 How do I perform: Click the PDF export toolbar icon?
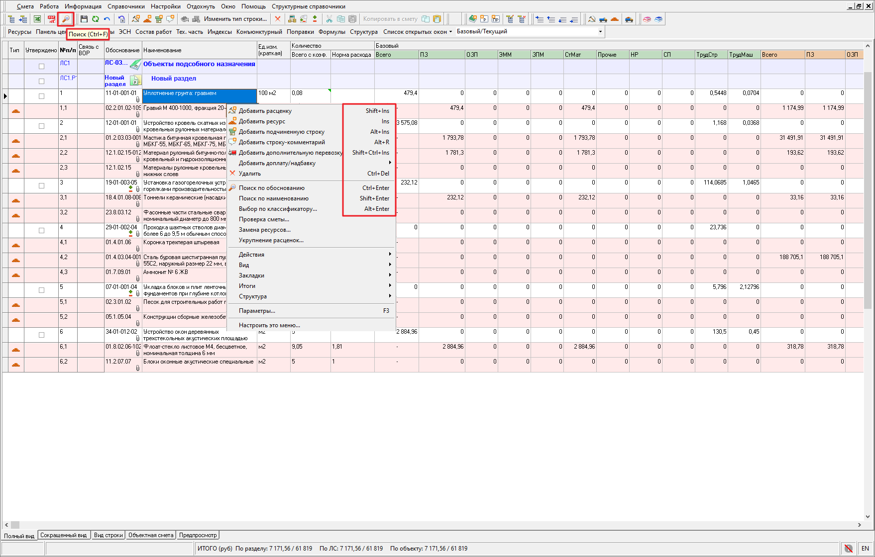(52, 19)
